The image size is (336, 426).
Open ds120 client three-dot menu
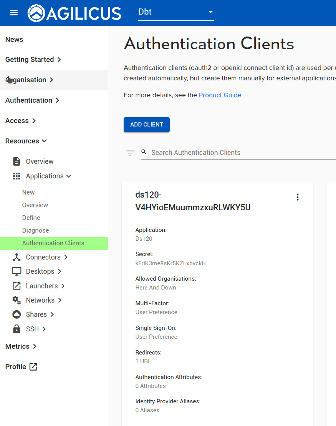click(x=297, y=197)
